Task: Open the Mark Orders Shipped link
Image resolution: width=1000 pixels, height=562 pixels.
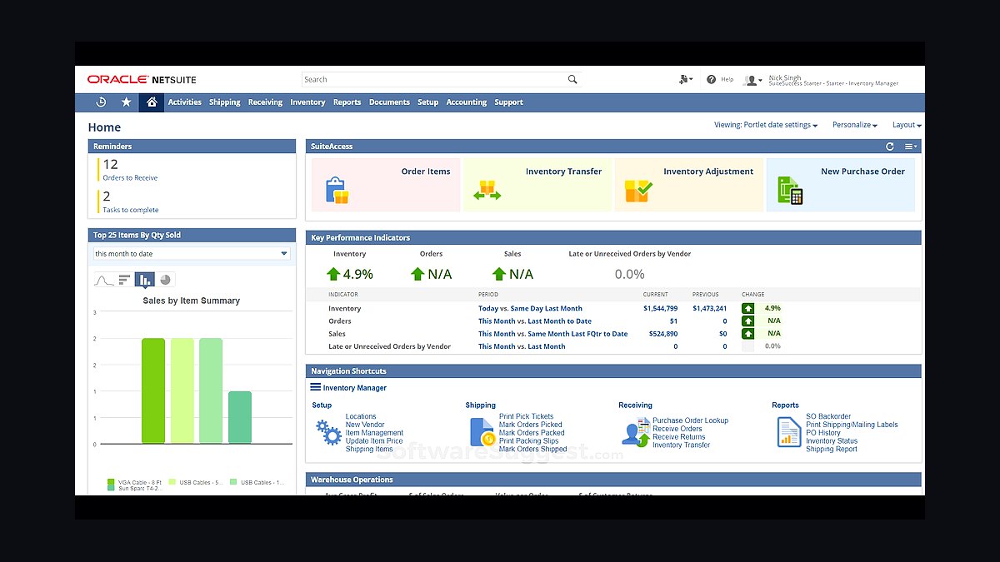Action: (x=533, y=449)
